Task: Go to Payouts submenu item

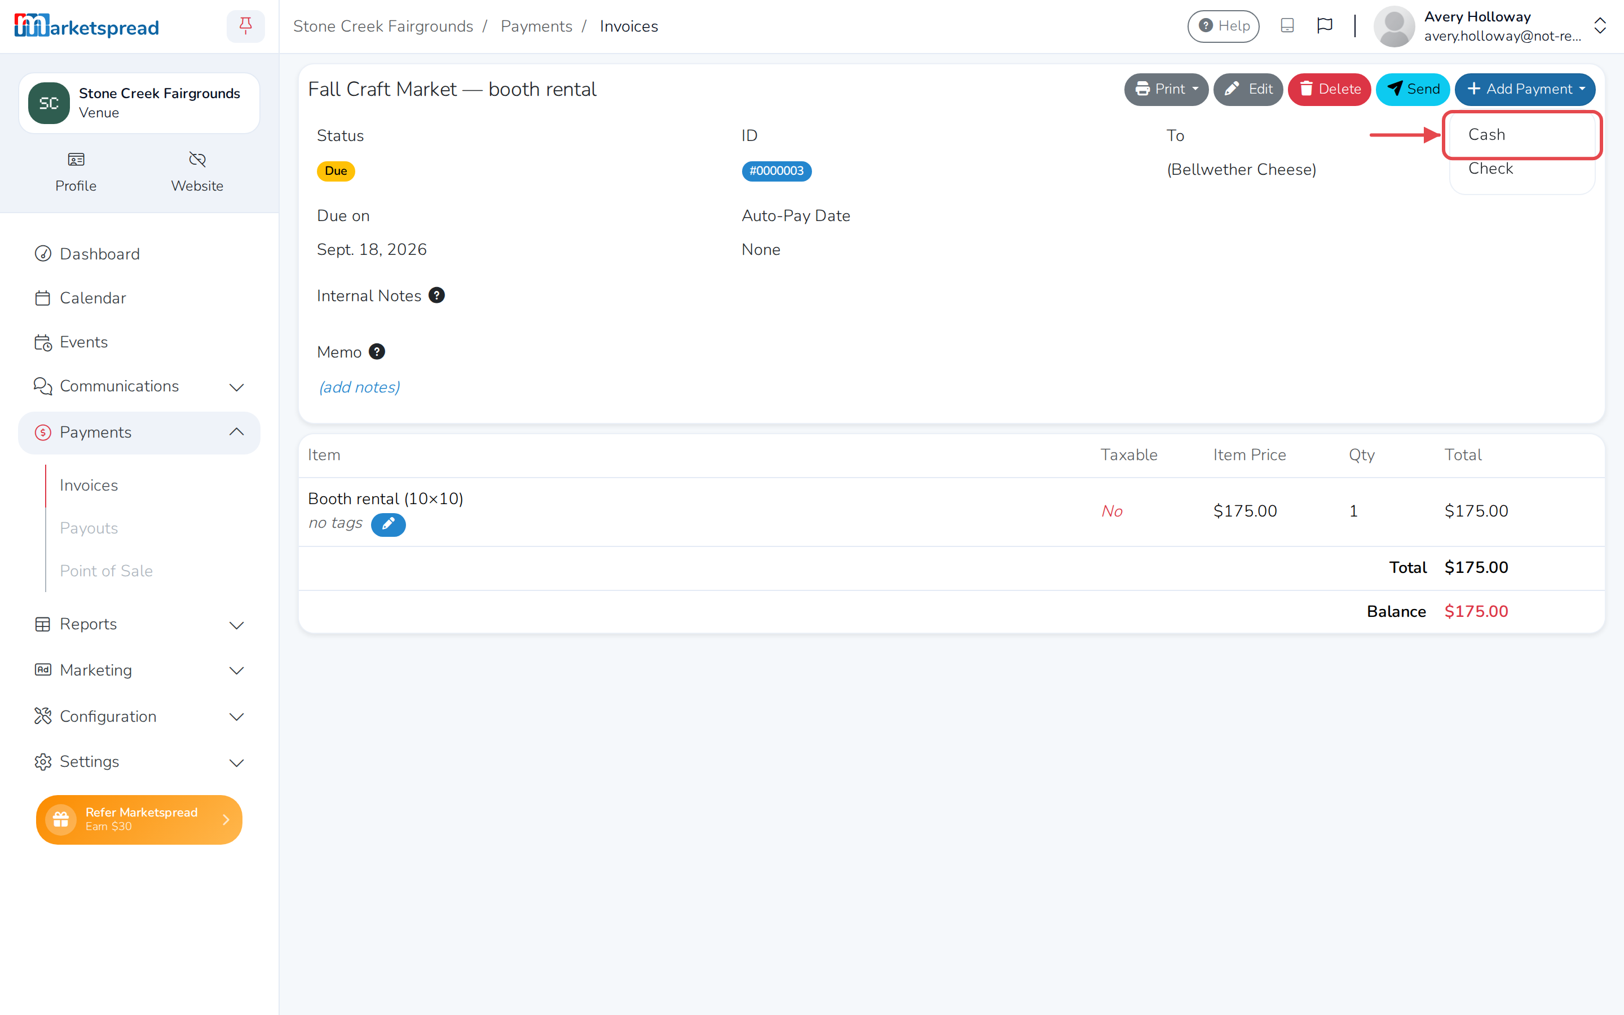Action: pos(89,528)
